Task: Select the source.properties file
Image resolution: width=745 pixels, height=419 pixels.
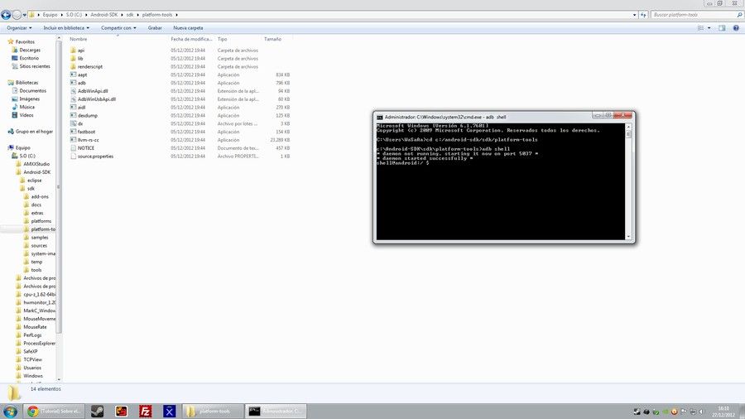Action: [x=95, y=157]
